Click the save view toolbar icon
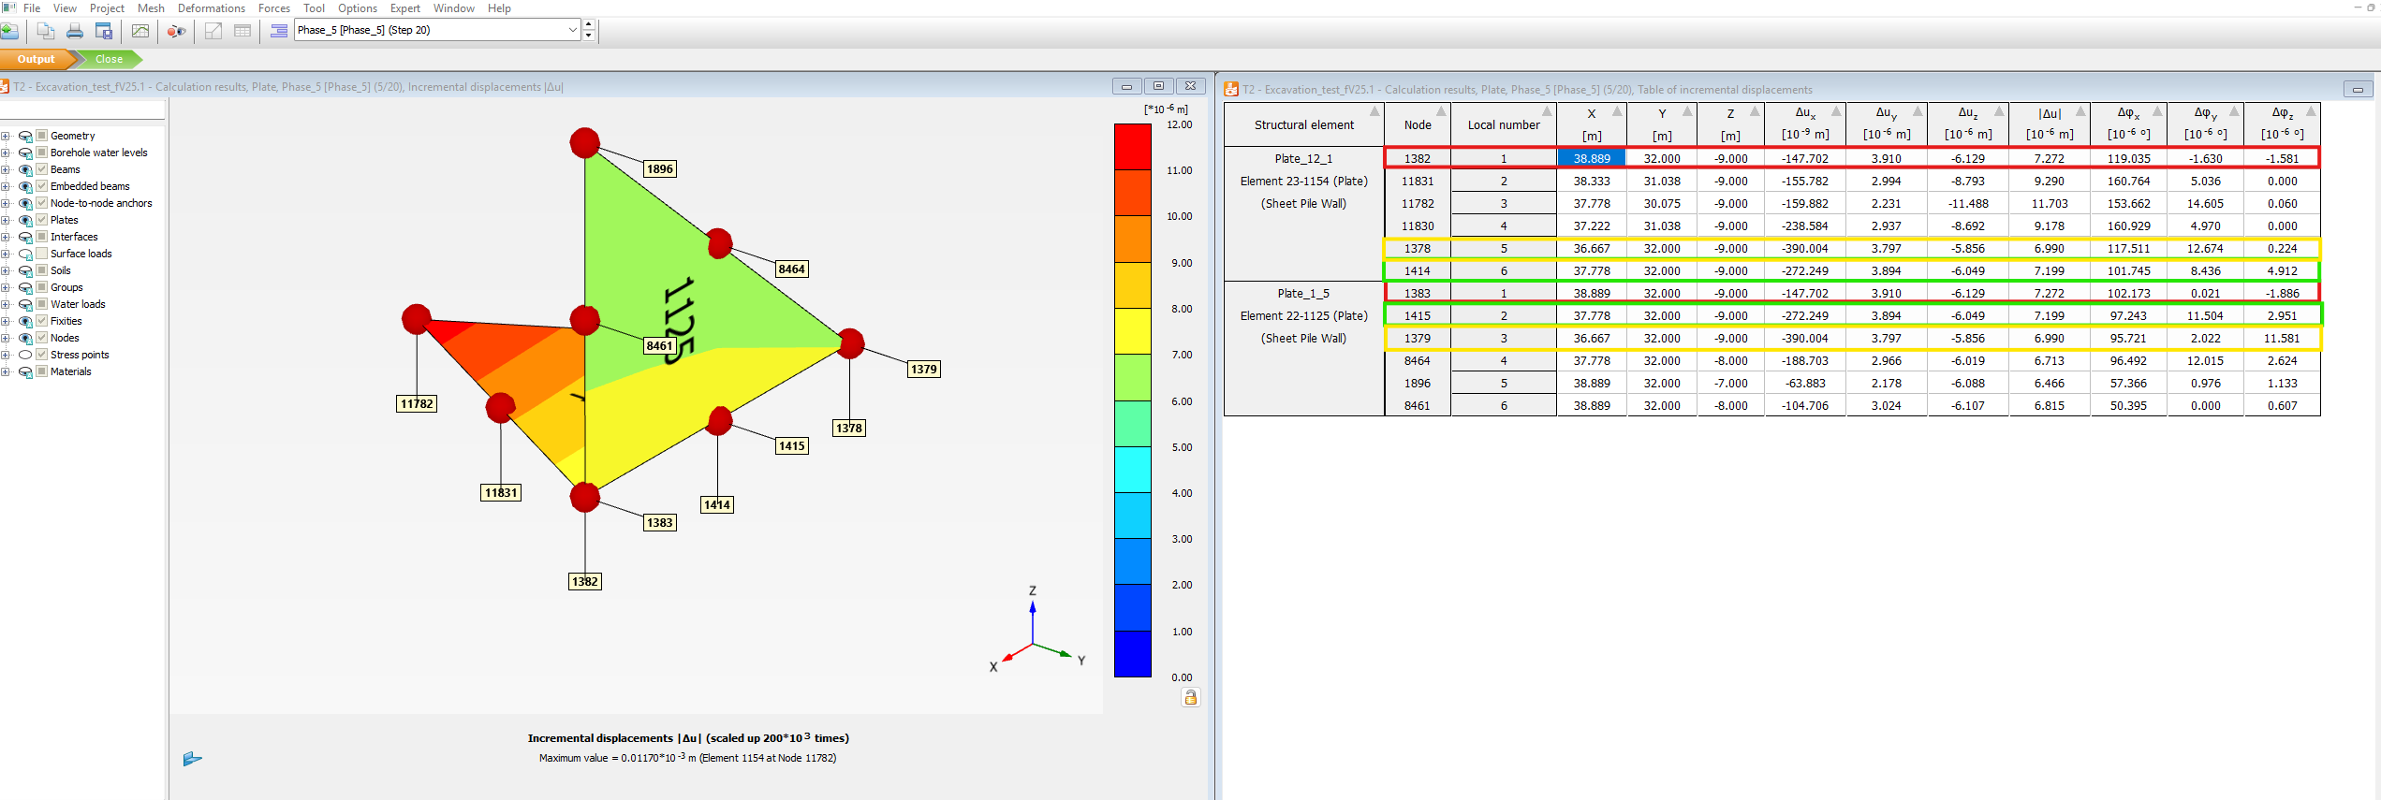 104,31
